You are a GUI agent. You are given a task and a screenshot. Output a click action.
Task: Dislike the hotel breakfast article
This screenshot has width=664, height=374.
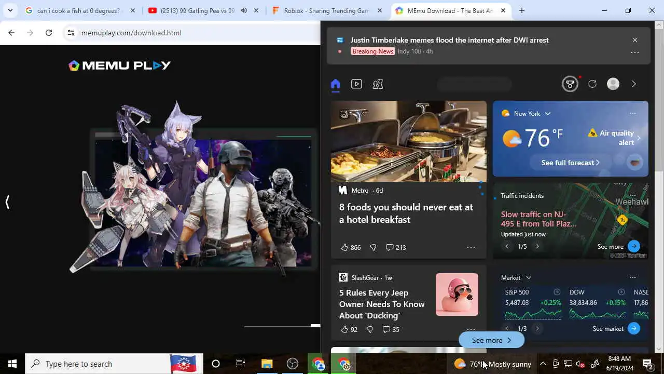(373, 247)
